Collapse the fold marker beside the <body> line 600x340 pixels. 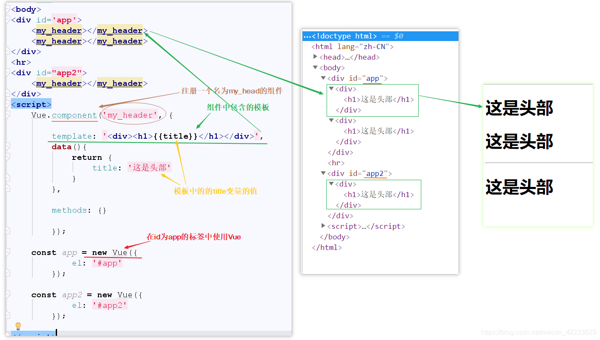[8, 9]
